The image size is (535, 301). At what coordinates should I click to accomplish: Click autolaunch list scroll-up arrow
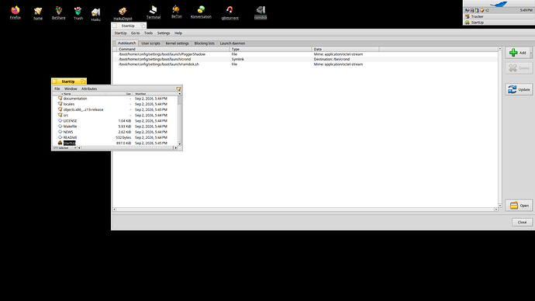pos(500,49)
